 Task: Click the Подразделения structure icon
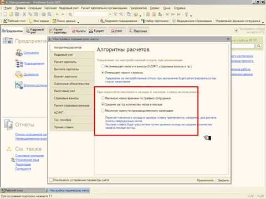click(x=19, y=64)
